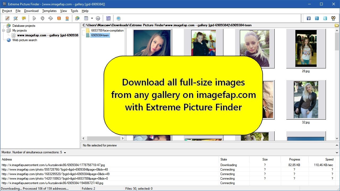This screenshot has height=191, width=340.
Task: Click the 110,46 KB/sec speed cell
Action: [324, 165]
